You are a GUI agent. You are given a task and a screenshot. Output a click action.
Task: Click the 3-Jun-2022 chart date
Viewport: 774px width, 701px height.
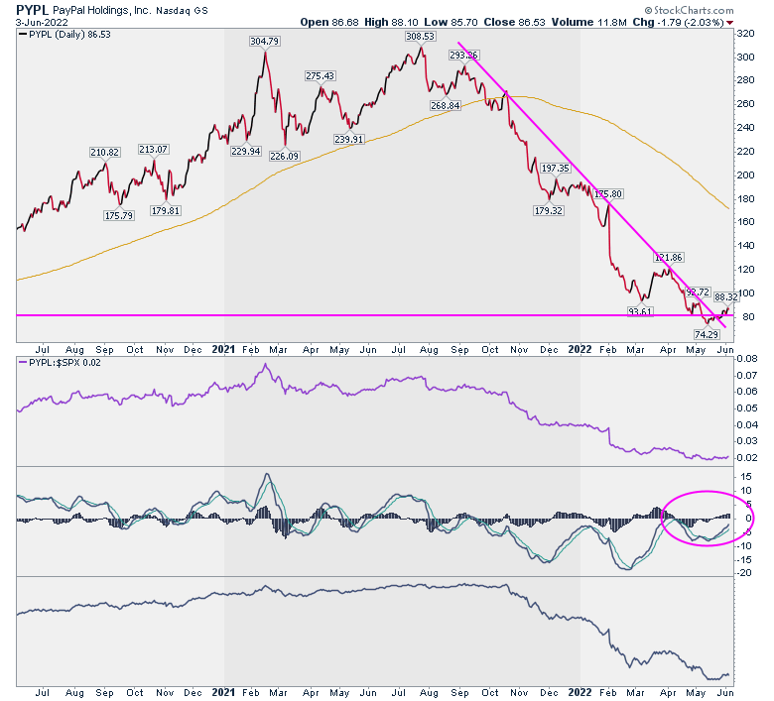42,23
